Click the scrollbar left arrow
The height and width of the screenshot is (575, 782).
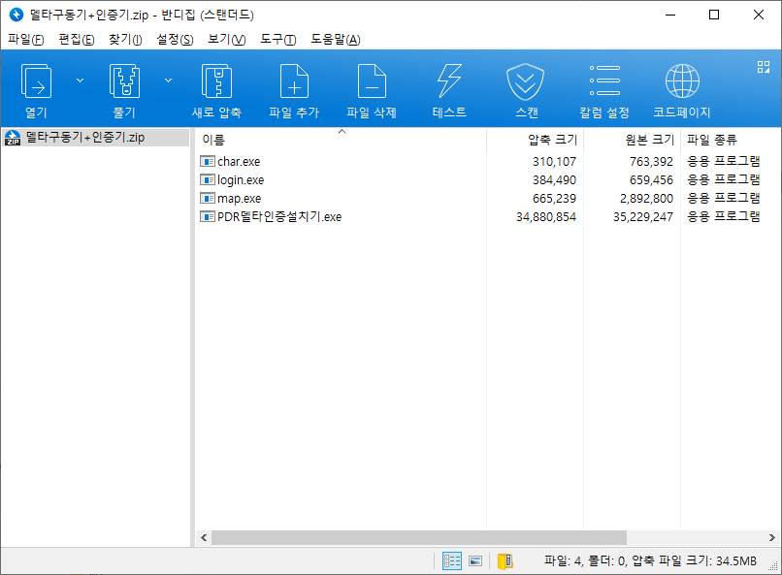tap(204, 537)
